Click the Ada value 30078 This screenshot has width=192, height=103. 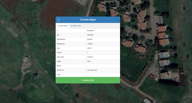(x=89, y=48)
